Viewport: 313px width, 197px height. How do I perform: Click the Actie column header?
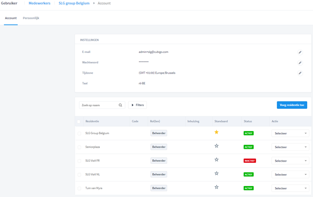pyautogui.click(x=275, y=121)
